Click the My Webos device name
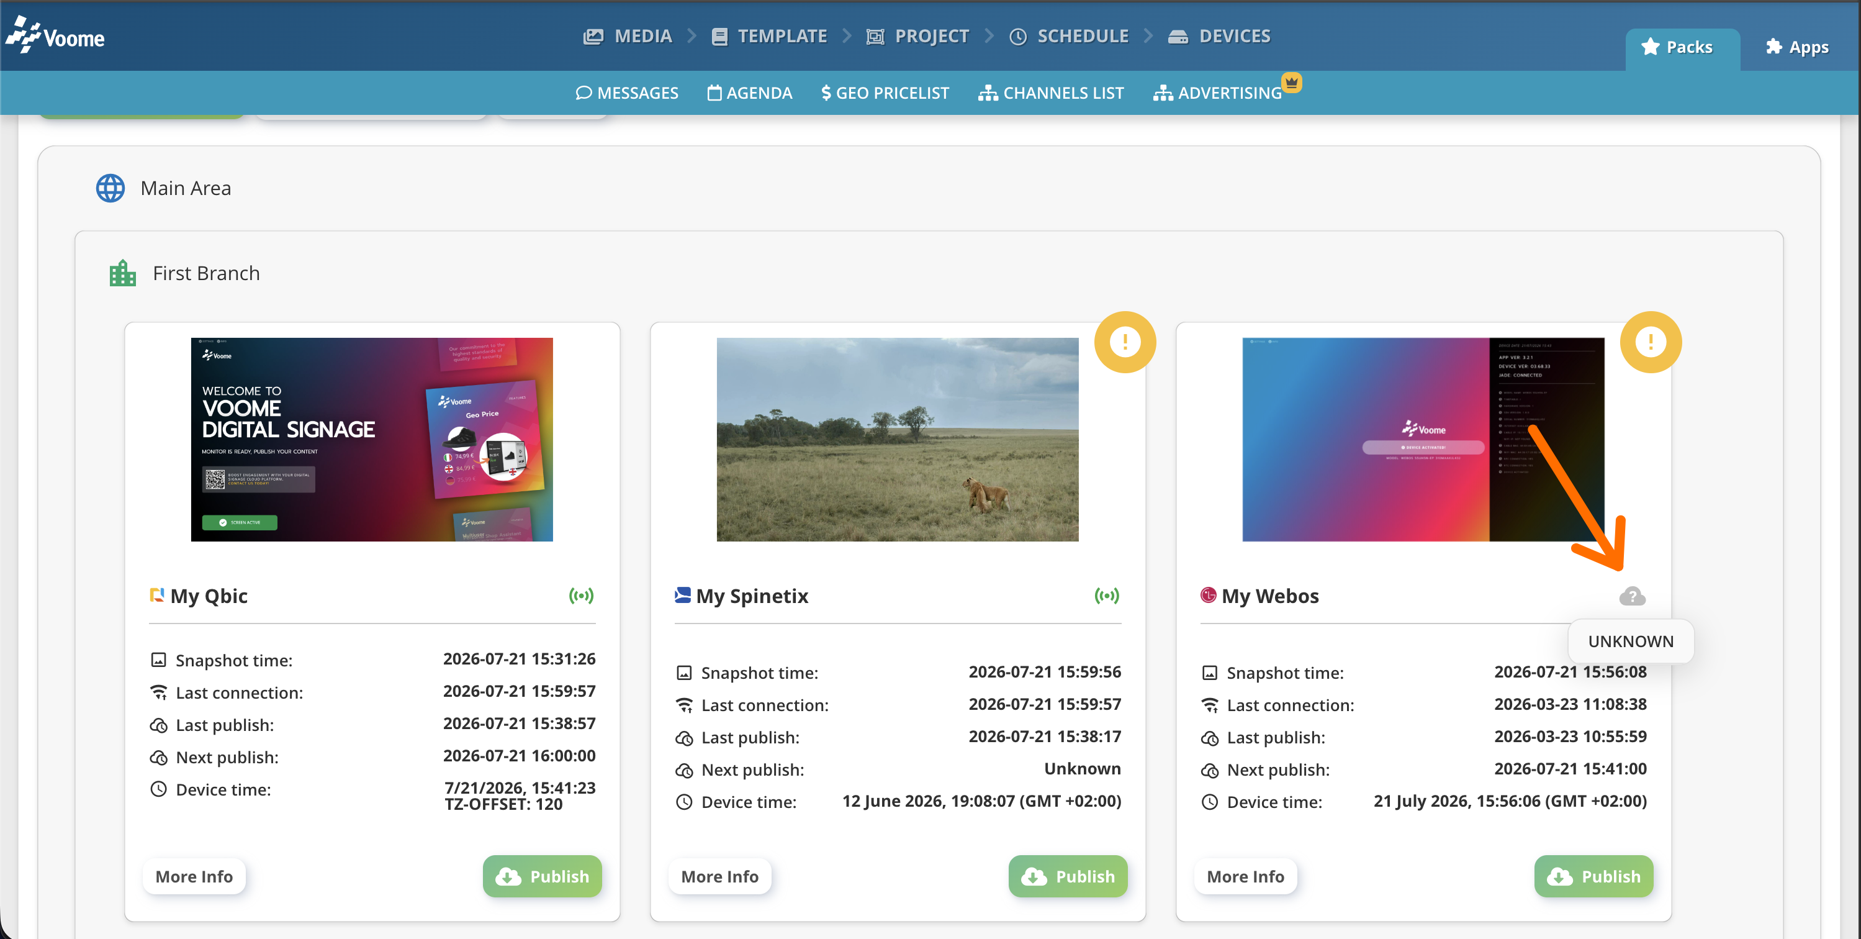The height and width of the screenshot is (939, 1861). point(1270,596)
